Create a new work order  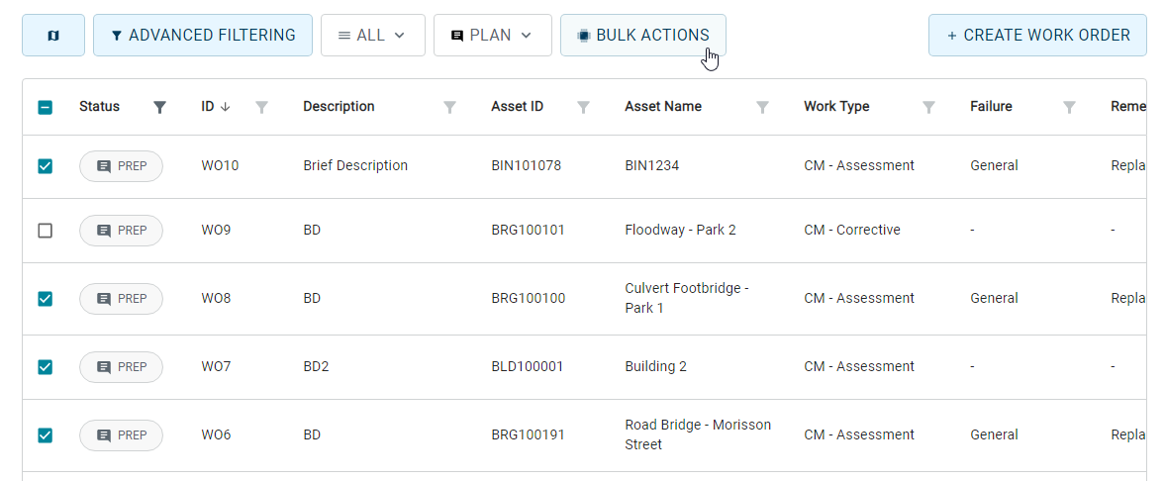(x=1037, y=35)
